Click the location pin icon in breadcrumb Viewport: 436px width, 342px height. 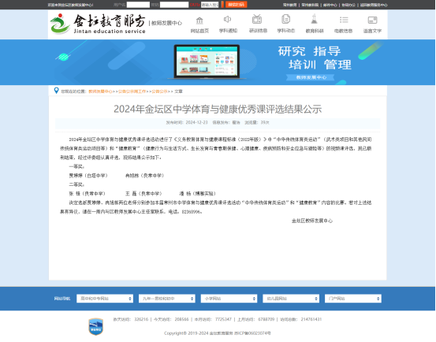(x=56, y=91)
